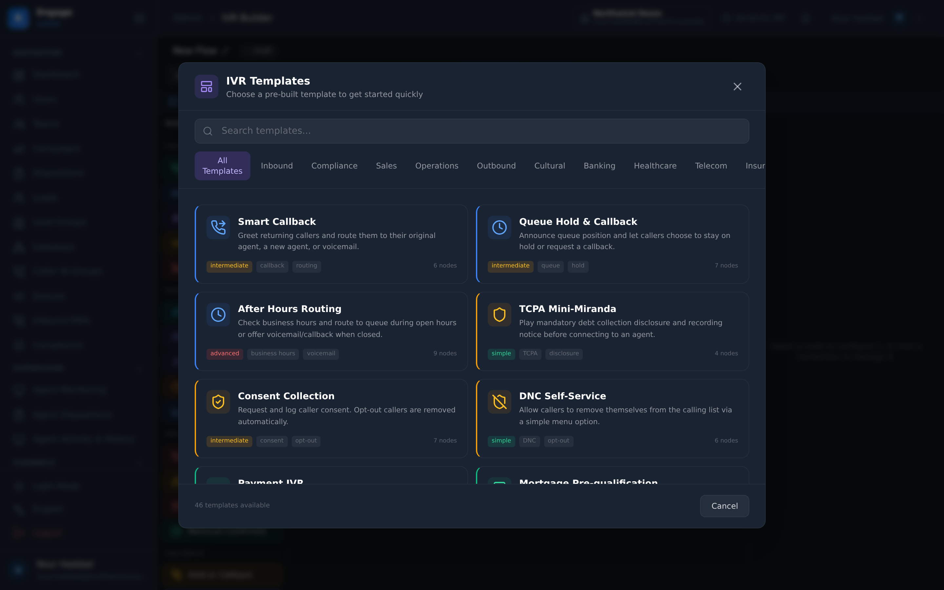This screenshot has width=944, height=590.
Task: Click the dialog subtitle about pre-built templates
Action: [x=324, y=95]
